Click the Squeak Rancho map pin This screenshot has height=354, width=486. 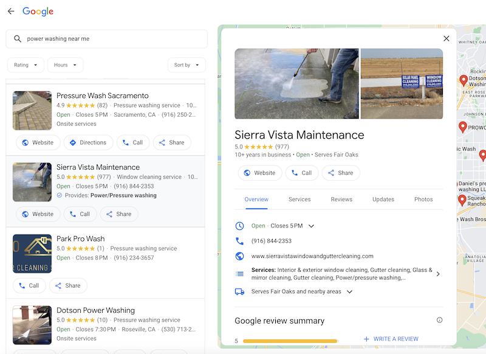point(462,200)
